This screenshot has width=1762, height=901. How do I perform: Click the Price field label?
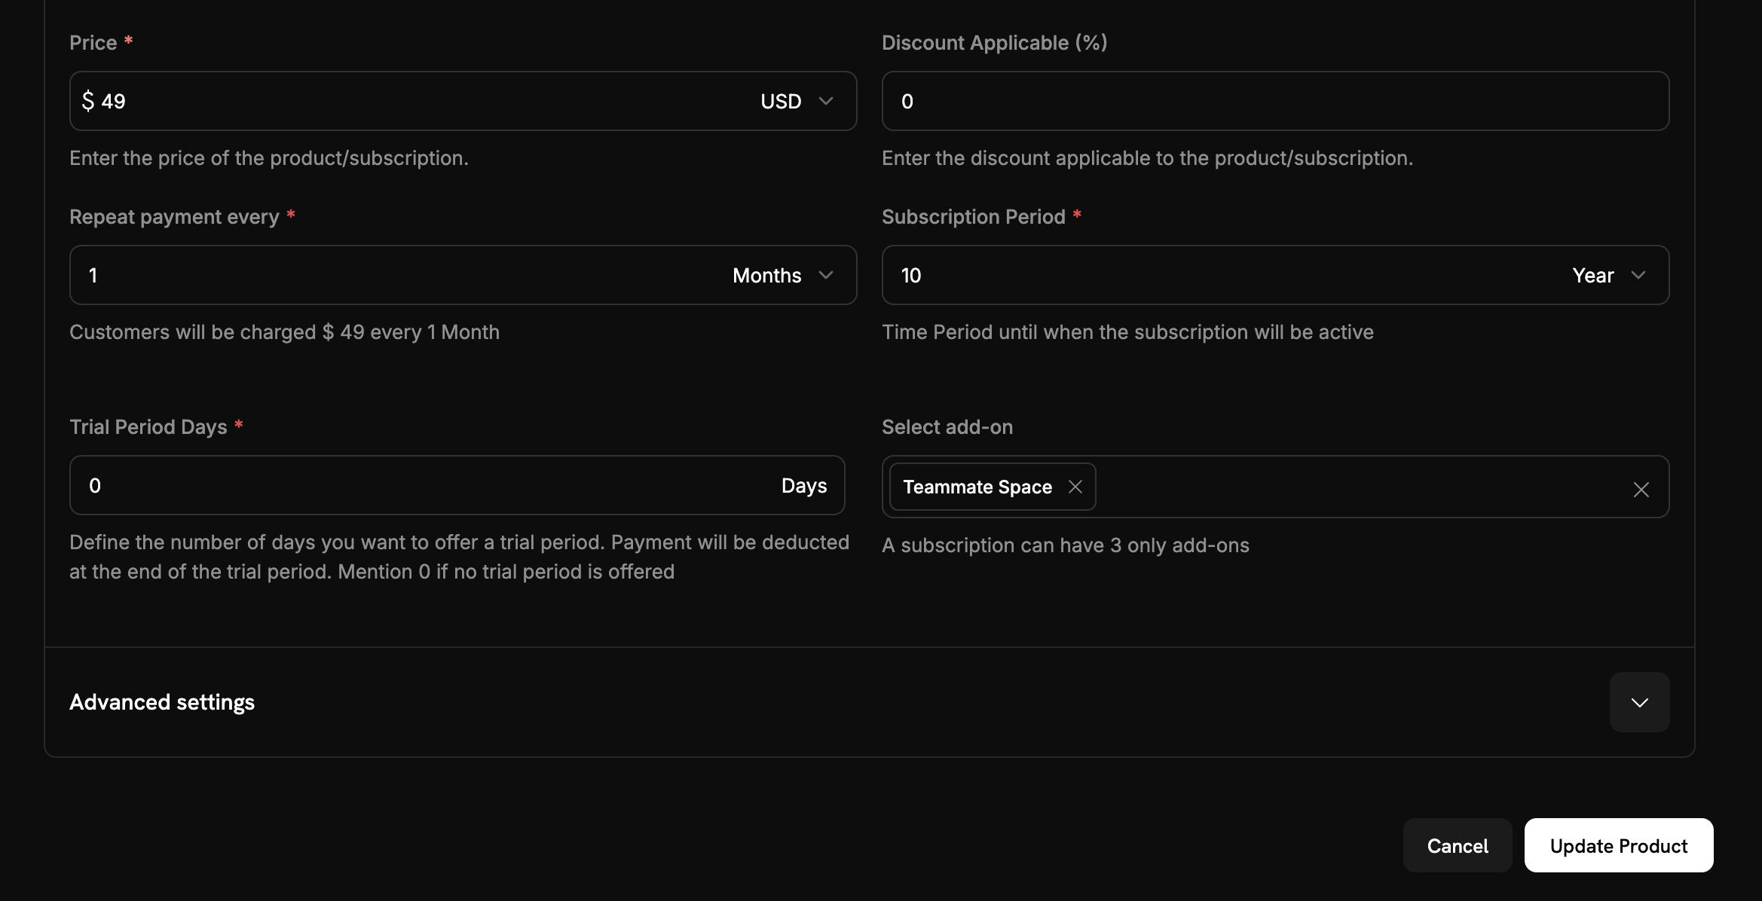click(93, 42)
